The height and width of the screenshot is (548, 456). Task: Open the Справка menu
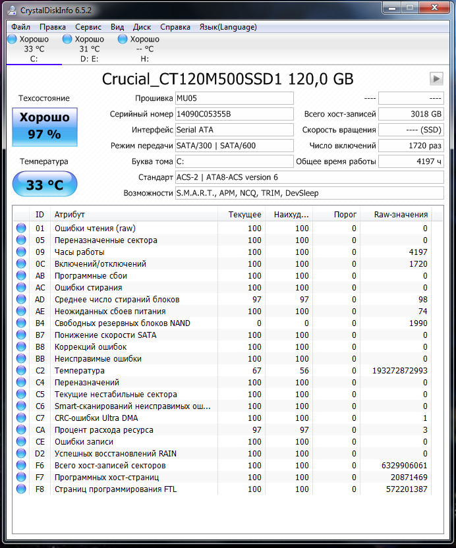175,27
